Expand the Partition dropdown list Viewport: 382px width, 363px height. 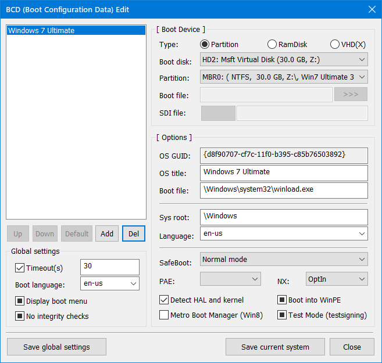pyautogui.click(x=284, y=77)
